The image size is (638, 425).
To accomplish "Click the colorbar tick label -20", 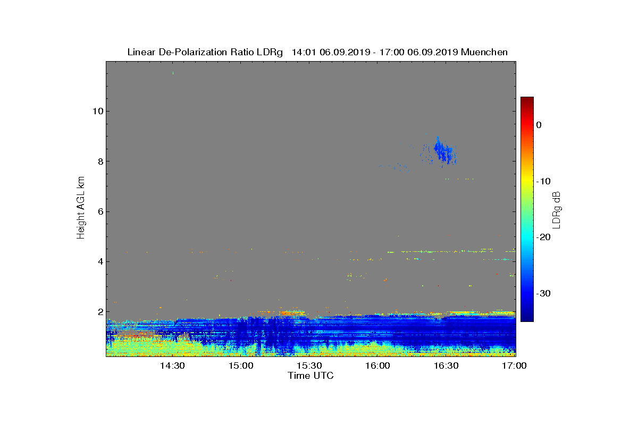I will click(543, 237).
